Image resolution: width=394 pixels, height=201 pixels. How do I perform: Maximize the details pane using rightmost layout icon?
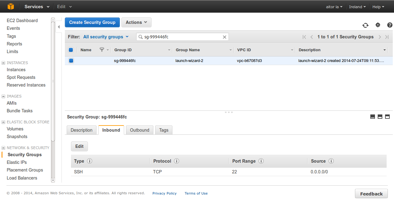click(x=387, y=117)
